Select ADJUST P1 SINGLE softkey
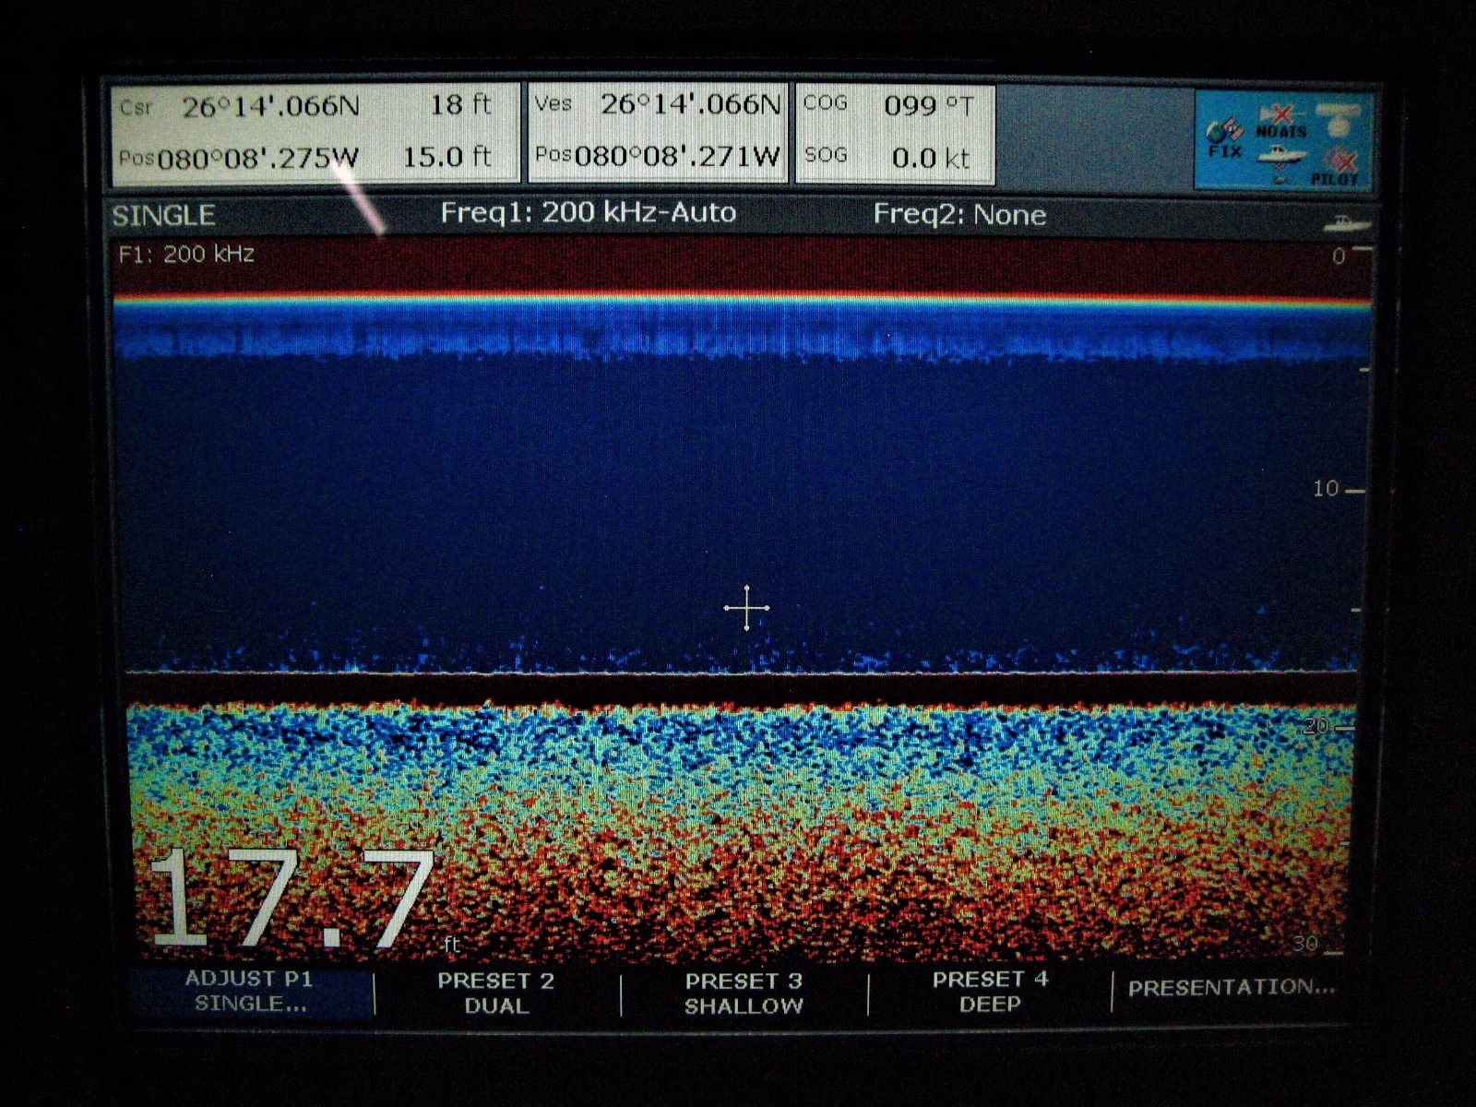The height and width of the screenshot is (1107, 1476). pos(249,992)
